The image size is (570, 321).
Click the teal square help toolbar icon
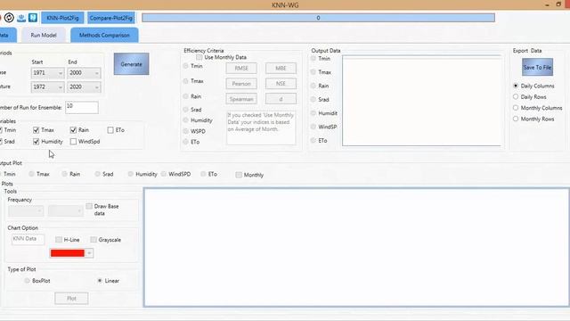point(33,18)
